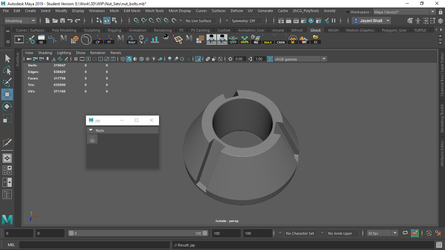Open the Attribute Editor side tab

[442, 153]
